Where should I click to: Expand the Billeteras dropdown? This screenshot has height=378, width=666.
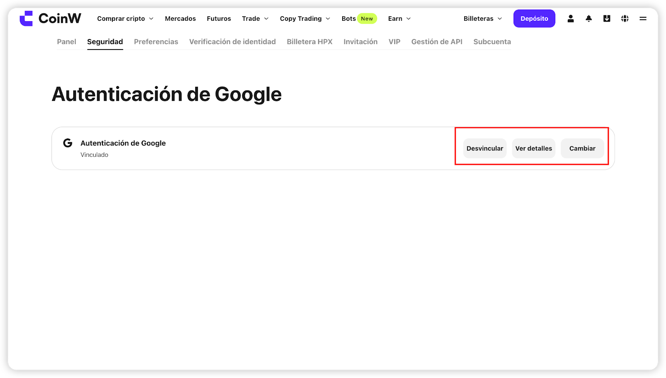pos(483,19)
